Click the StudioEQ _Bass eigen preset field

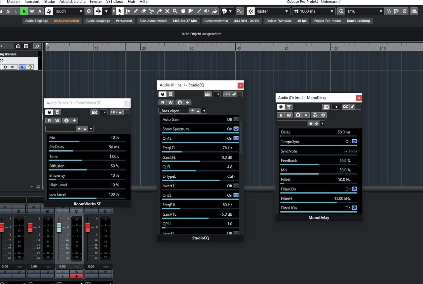coord(174,111)
